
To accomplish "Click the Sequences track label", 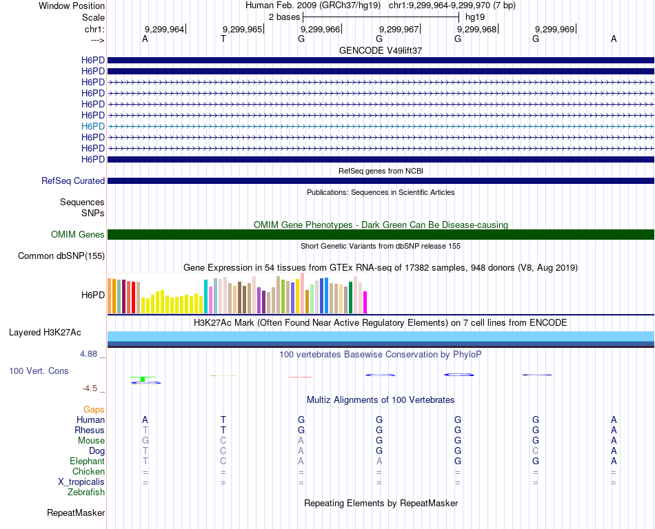I will (x=82, y=203).
